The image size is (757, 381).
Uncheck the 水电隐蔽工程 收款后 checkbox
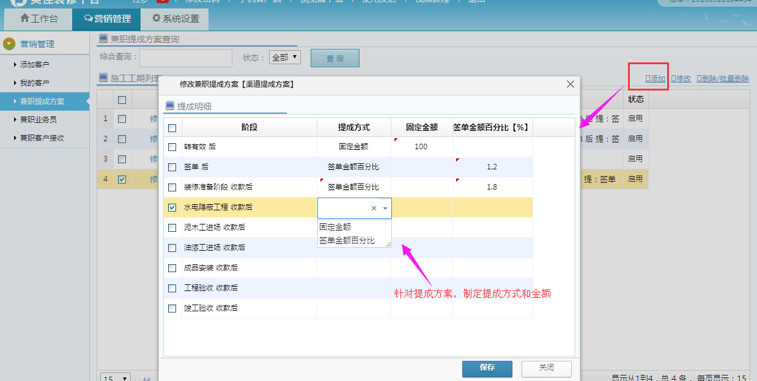(172, 207)
